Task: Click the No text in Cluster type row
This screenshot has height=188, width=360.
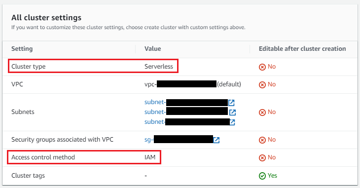Action: click(272, 67)
